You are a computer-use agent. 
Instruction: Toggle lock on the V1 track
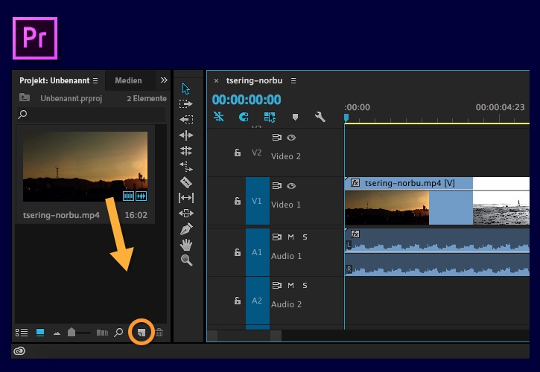tap(238, 201)
